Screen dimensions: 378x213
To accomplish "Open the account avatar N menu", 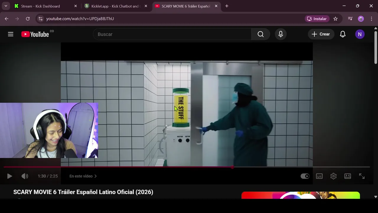I will (x=360, y=34).
